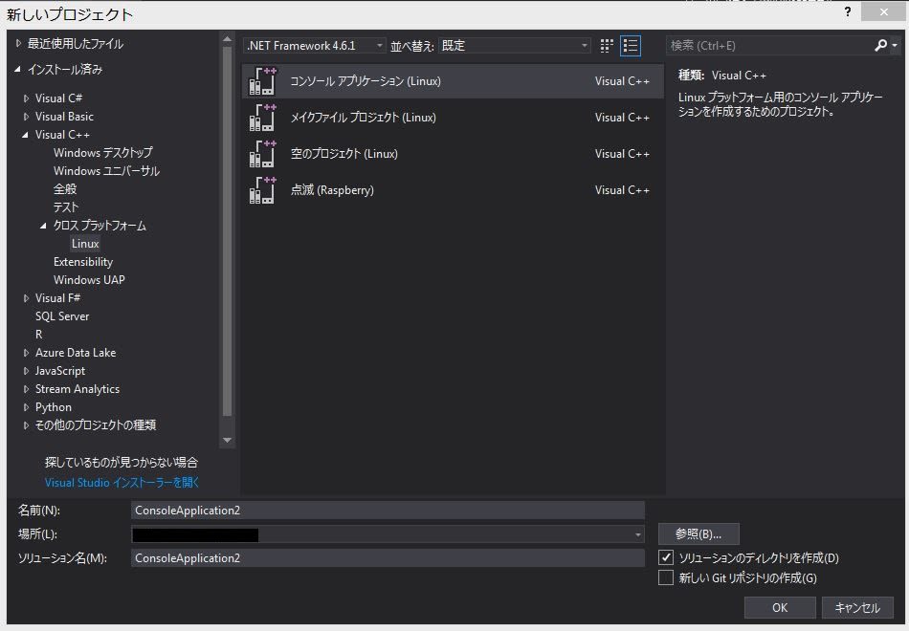This screenshot has height=631, width=909.
Task: Expand その他のプロジェクトの種類 node
Action: [x=26, y=425]
